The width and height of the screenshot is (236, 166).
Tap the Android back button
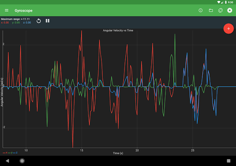click(x=7, y=161)
